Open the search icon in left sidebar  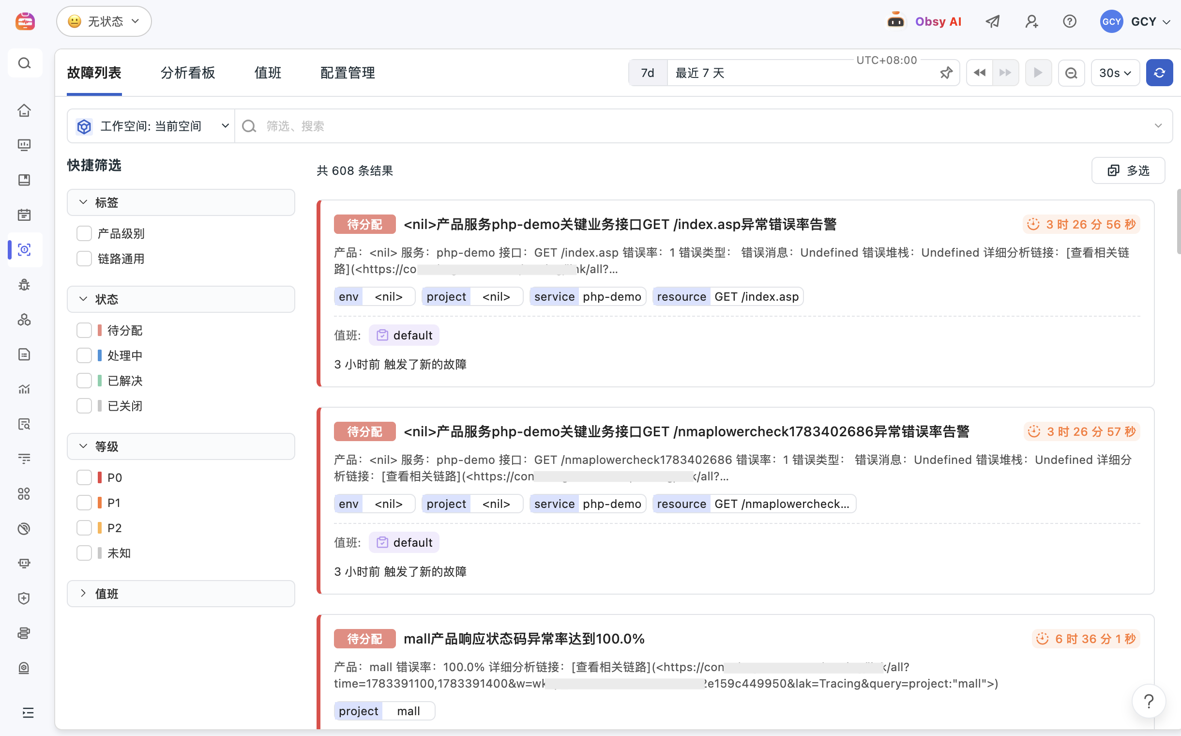24,63
